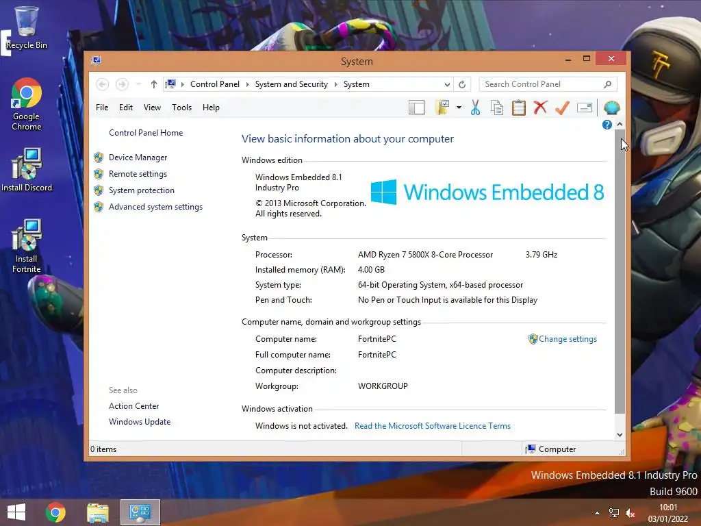Open System protection link

pyautogui.click(x=141, y=190)
